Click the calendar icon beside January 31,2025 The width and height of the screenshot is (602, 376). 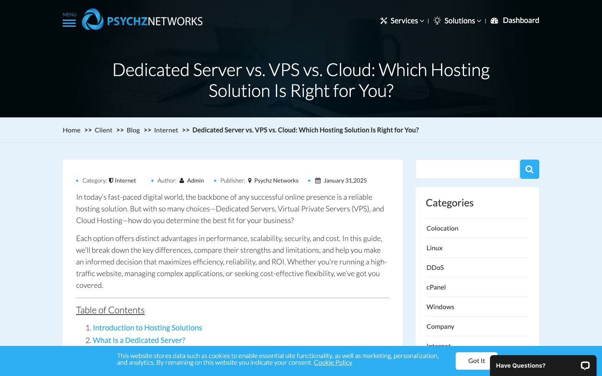(x=318, y=180)
